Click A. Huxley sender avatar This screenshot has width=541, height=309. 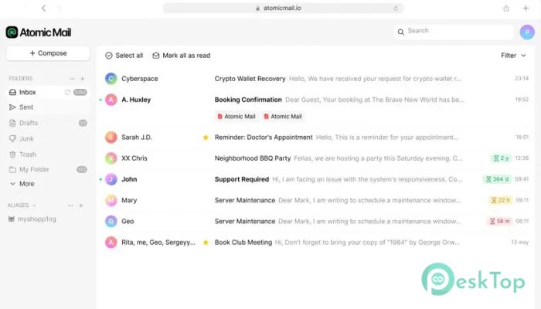[111, 100]
